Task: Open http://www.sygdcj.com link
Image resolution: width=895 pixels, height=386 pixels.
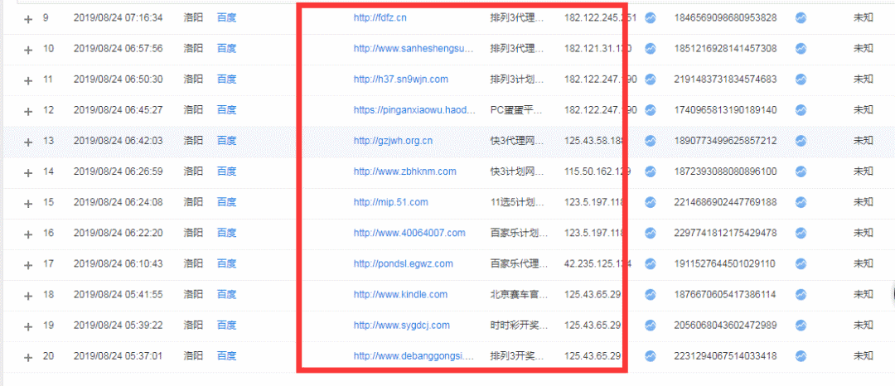Action: (x=401, y=325)
